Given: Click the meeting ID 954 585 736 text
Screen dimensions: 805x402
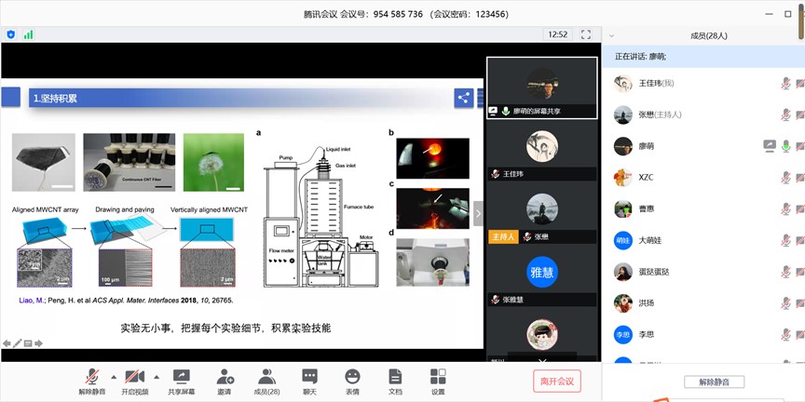Looking at the screenshot, I should (398, 14).
